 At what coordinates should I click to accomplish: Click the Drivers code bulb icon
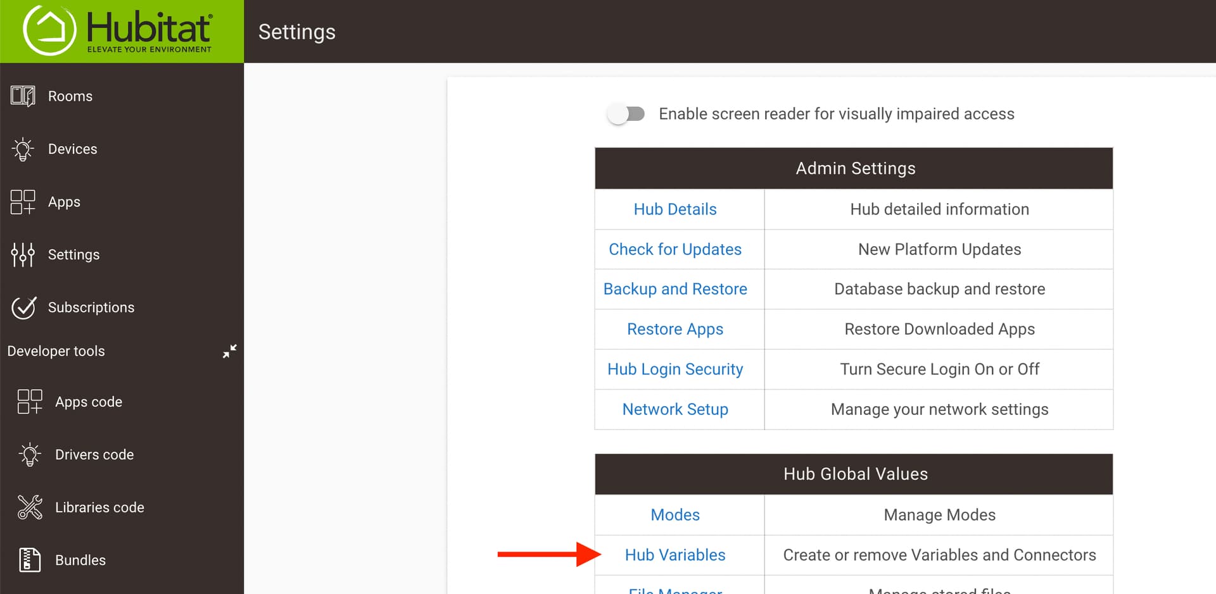pos(30,455)
